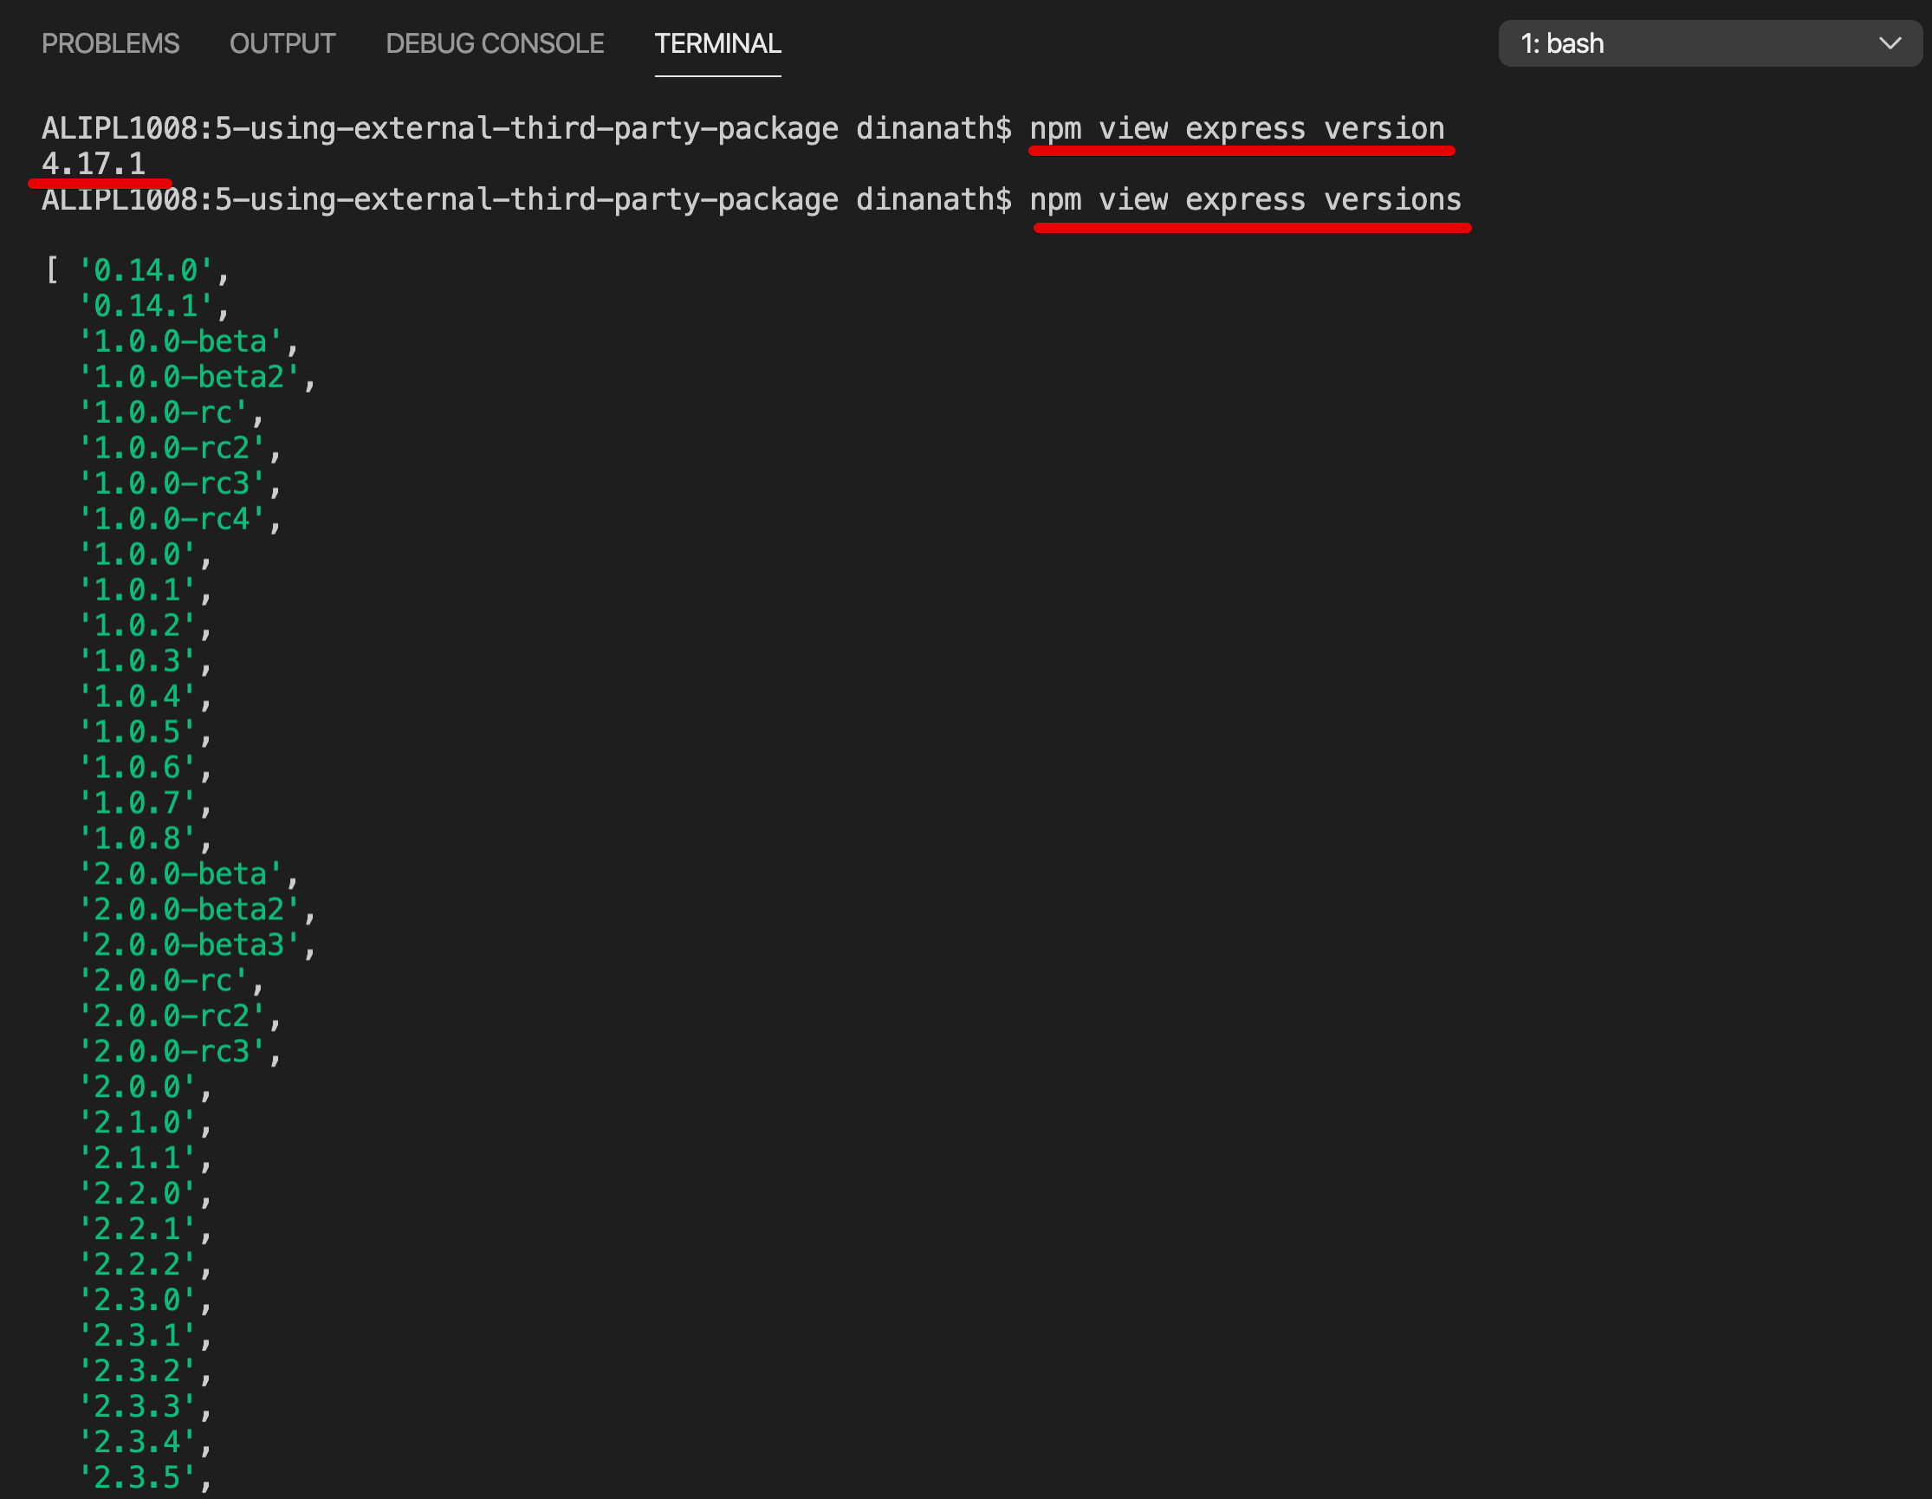Viewport: 1932px width, 1499px height.
Task: Click the '2.0.0-beta3' version entry
Action: pos(188,945)
